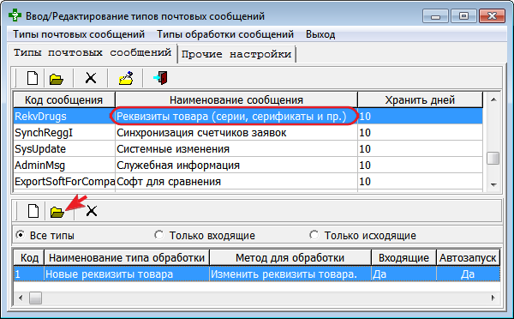Click the exit door icon in the upper toolbar
The height and width of the screenshot is (319, 514).
point(161,78)
